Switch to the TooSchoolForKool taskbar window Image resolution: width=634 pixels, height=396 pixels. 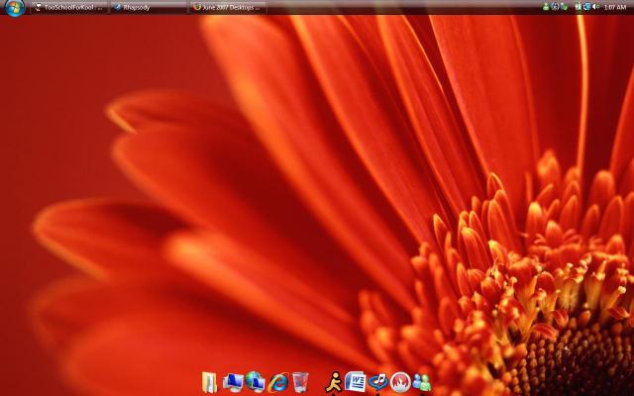tap(68, 7)
